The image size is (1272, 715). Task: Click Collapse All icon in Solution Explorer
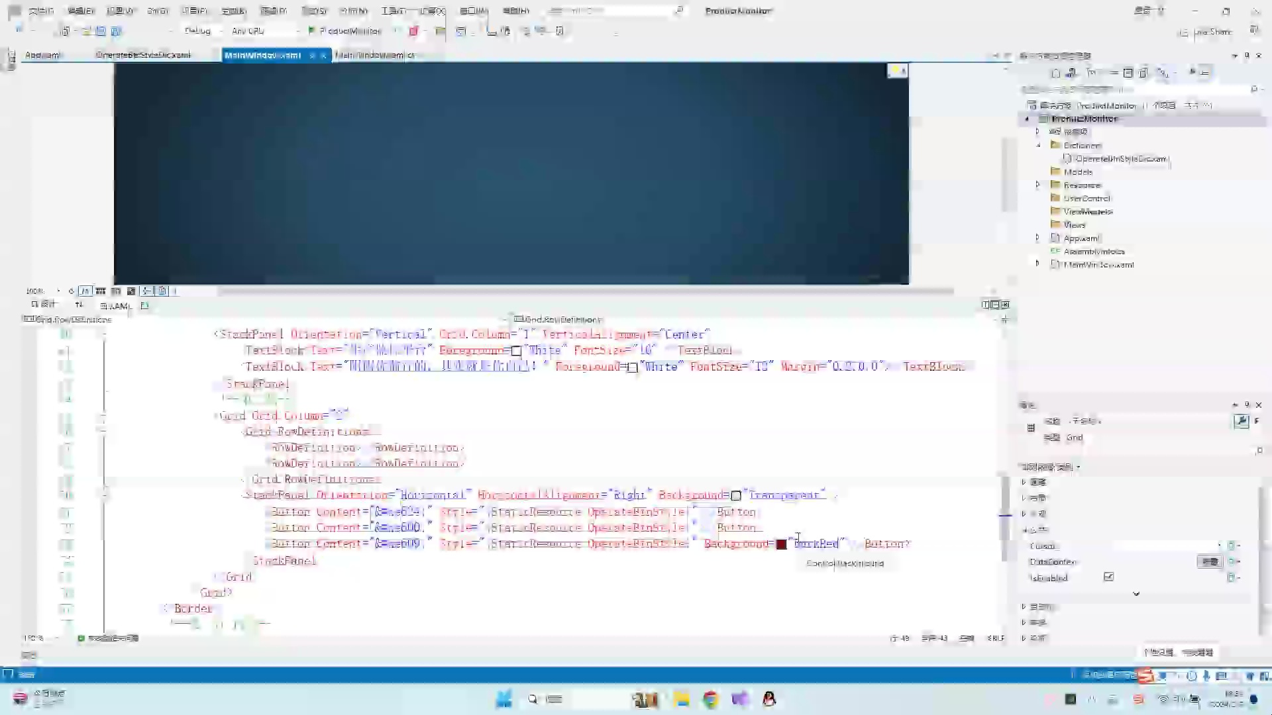coord(1128,73)
